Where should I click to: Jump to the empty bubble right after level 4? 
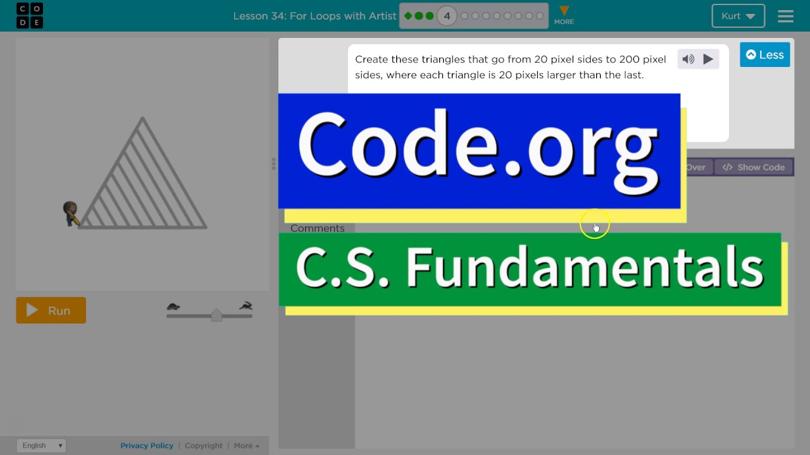point(464,16)
